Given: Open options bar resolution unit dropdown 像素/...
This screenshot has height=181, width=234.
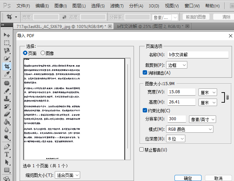Looking at the screenshot, I should click(x=165, y=18).
